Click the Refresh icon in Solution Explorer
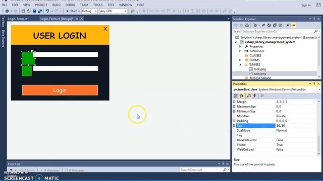Image resolution: width=323 pixels, height=181 pixels. tap(269, 25)
